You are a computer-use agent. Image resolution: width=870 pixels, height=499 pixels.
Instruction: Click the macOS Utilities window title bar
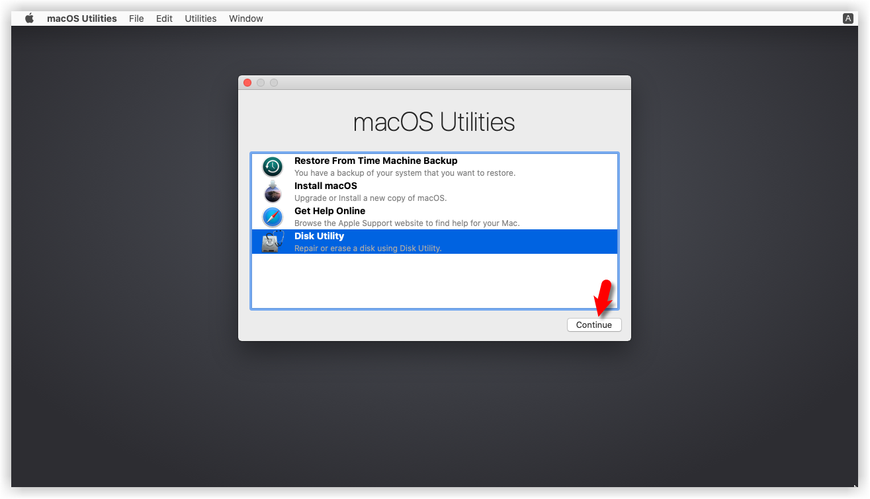pos(434,82)
